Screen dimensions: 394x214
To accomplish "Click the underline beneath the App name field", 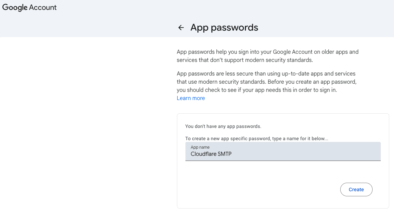I will pyautogui.click(x=283, y=161).
